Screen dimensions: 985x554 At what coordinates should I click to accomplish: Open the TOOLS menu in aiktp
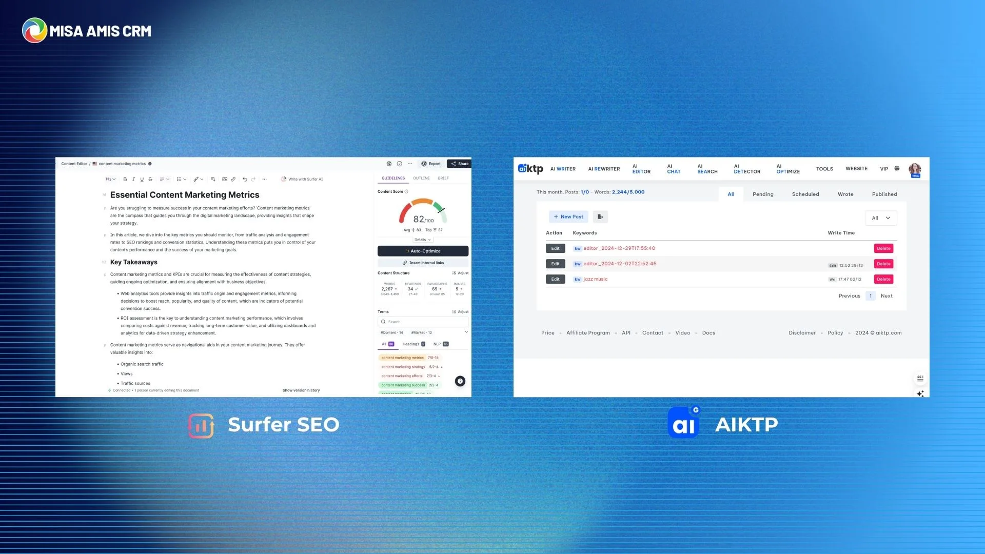824,169
